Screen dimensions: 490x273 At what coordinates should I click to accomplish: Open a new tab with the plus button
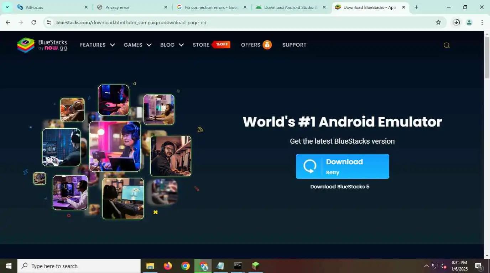(416, 7)
